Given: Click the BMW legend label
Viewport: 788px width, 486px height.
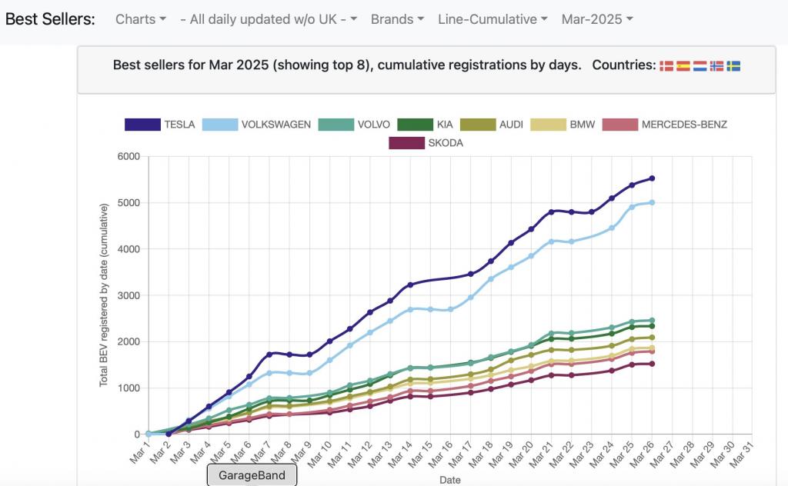Looking at the screenshot, I should [582, 125].
